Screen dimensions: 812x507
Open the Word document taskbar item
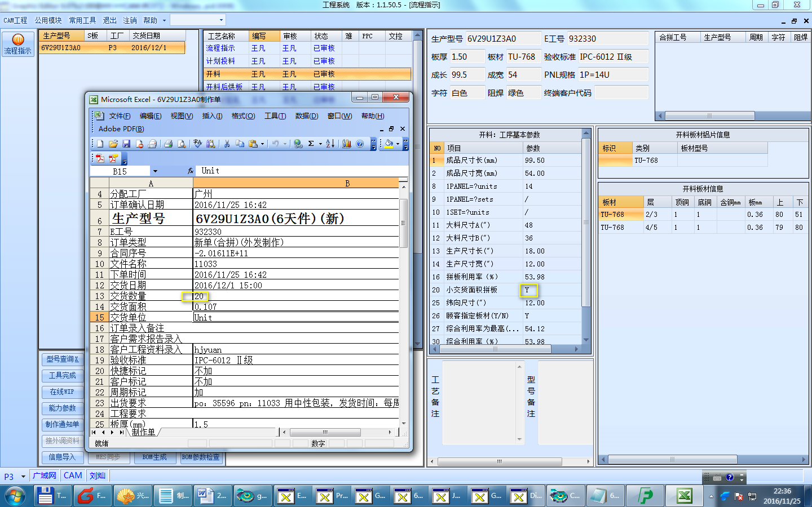click(211, 496)
